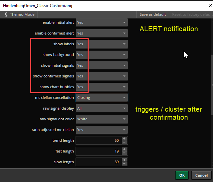Open raw signal display dropdown
The height and width of the screenshot is (182, 213).
[102, 108]
